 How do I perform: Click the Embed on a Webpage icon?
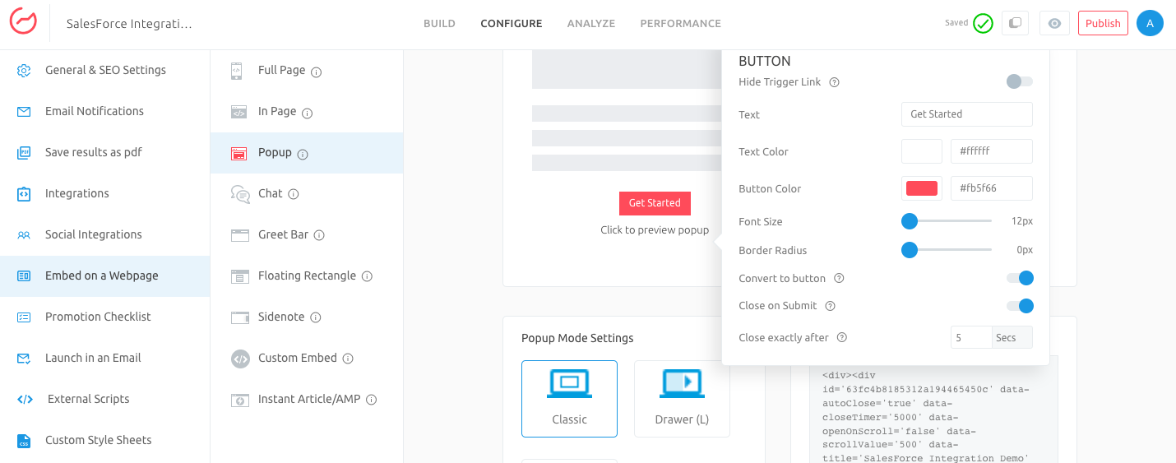point(24,276)
